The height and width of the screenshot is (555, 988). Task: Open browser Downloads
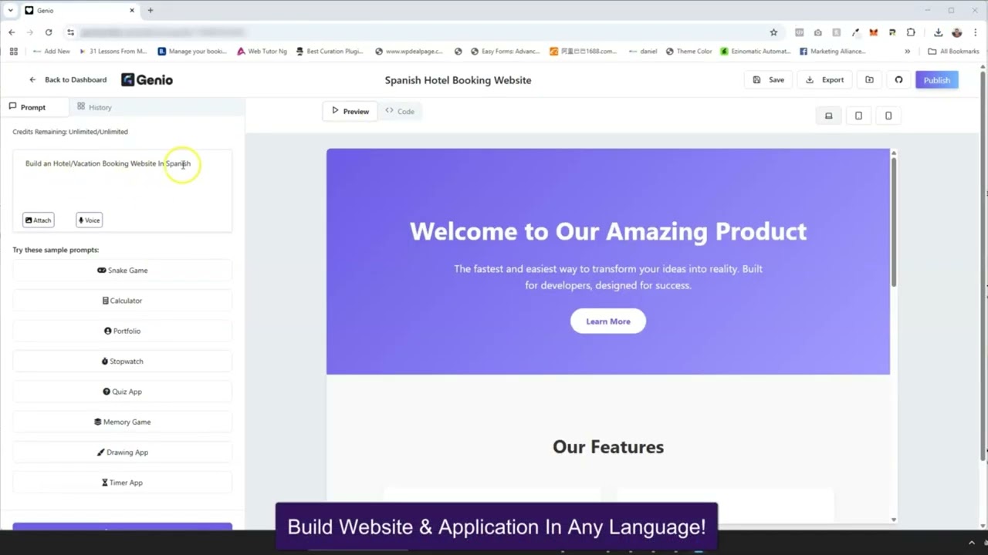coord(938,32)
